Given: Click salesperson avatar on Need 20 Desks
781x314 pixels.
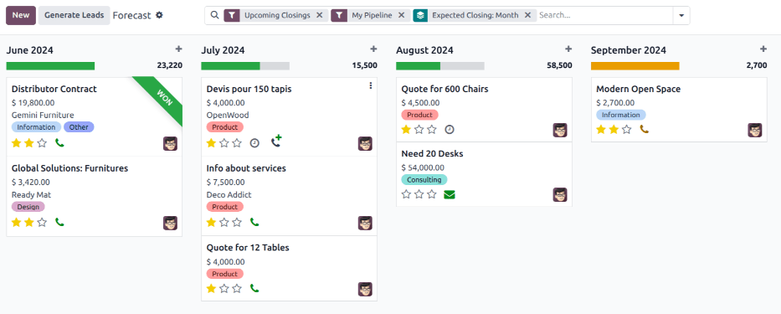Looking at the screenshot, I should 560,195.
